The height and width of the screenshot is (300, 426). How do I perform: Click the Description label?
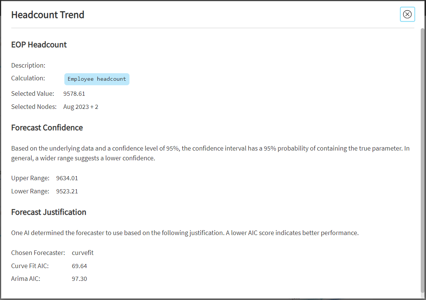28,65
